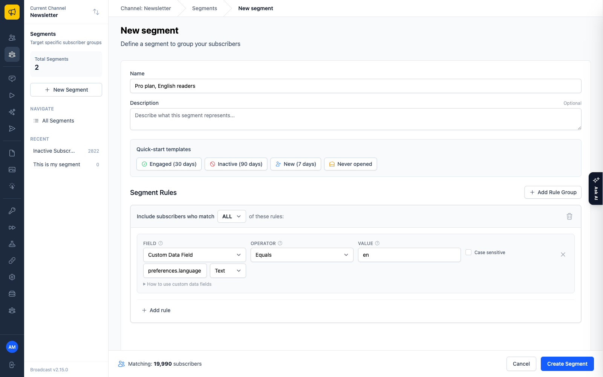Click the VALUE input containing en

[409, 255]
